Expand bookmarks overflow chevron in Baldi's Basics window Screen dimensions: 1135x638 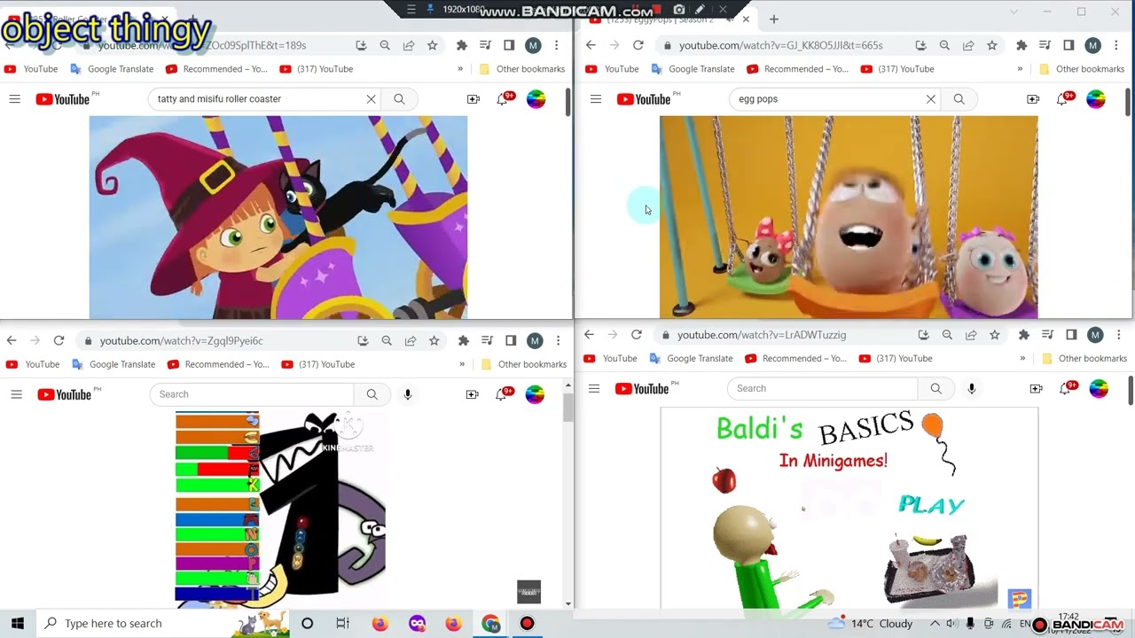tap(1022, 359)
